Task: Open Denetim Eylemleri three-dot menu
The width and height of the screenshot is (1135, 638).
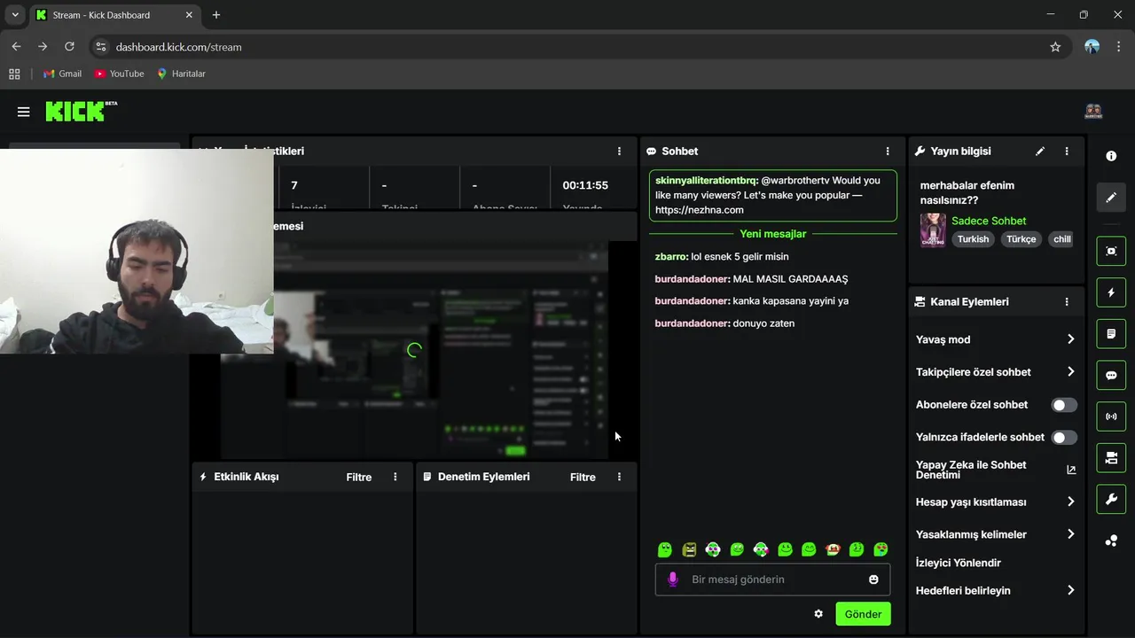Action: pos(619,477)
